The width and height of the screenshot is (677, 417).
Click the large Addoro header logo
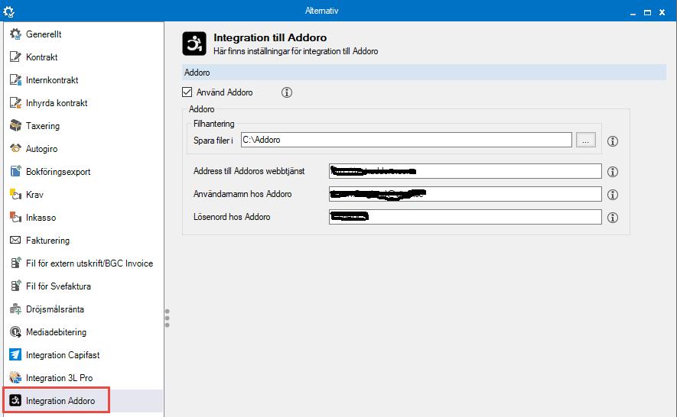tap(194, 44)
